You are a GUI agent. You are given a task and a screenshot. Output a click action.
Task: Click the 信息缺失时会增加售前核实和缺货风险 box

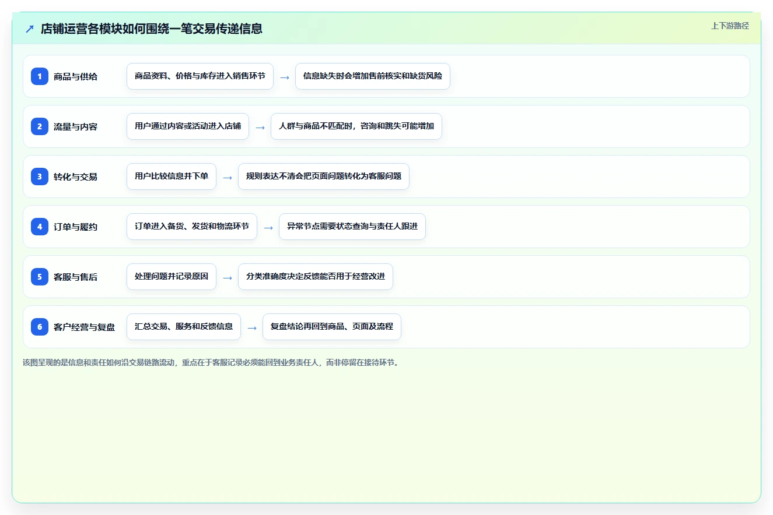point(373,76)
